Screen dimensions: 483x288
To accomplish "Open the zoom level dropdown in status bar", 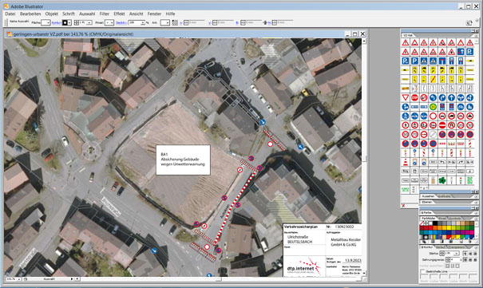I will (19, 278).
